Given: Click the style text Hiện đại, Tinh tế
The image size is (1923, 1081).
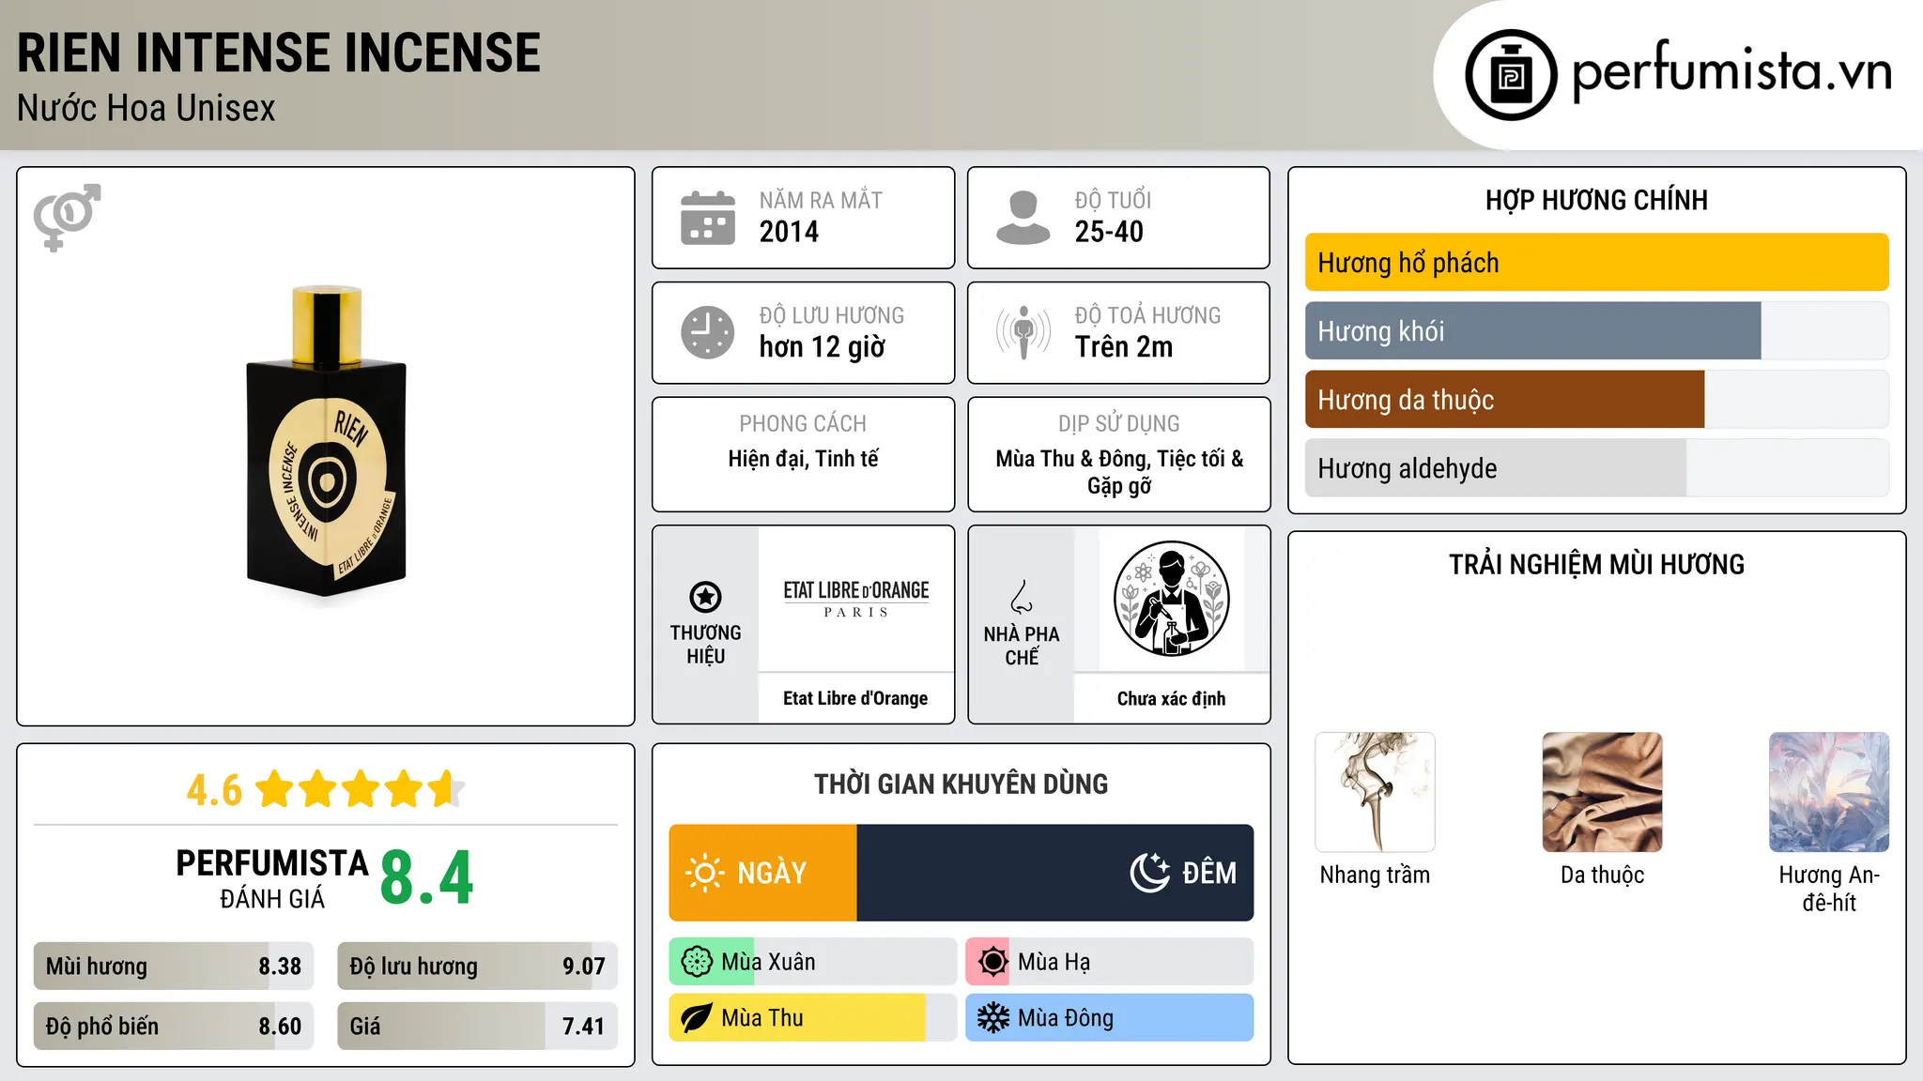Looking at the screenshot, I should [x=803, y=459].
